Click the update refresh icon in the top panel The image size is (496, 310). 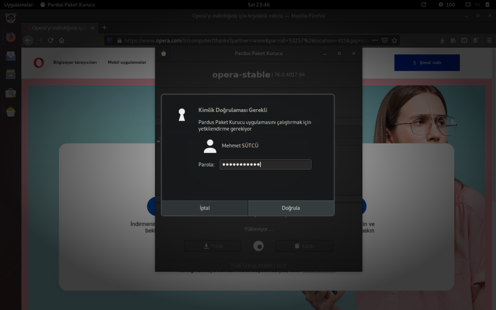[423, 5]
